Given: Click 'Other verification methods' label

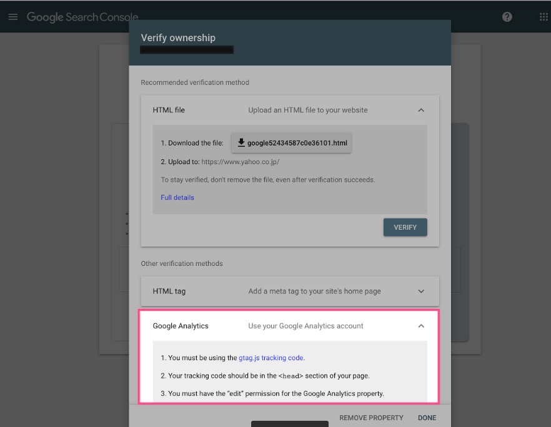Looking at the screenshot, I should pos(182,263).
